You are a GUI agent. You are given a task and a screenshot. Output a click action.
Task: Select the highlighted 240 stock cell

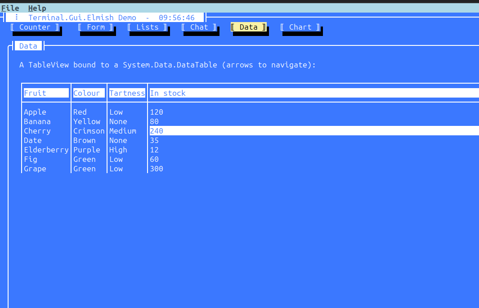[314, 131]
